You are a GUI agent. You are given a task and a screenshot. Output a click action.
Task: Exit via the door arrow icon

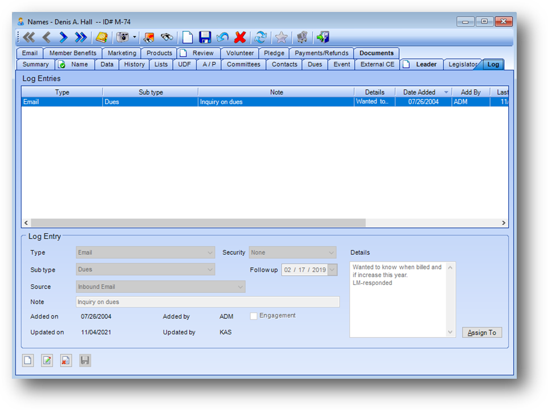tap(322, 37)
